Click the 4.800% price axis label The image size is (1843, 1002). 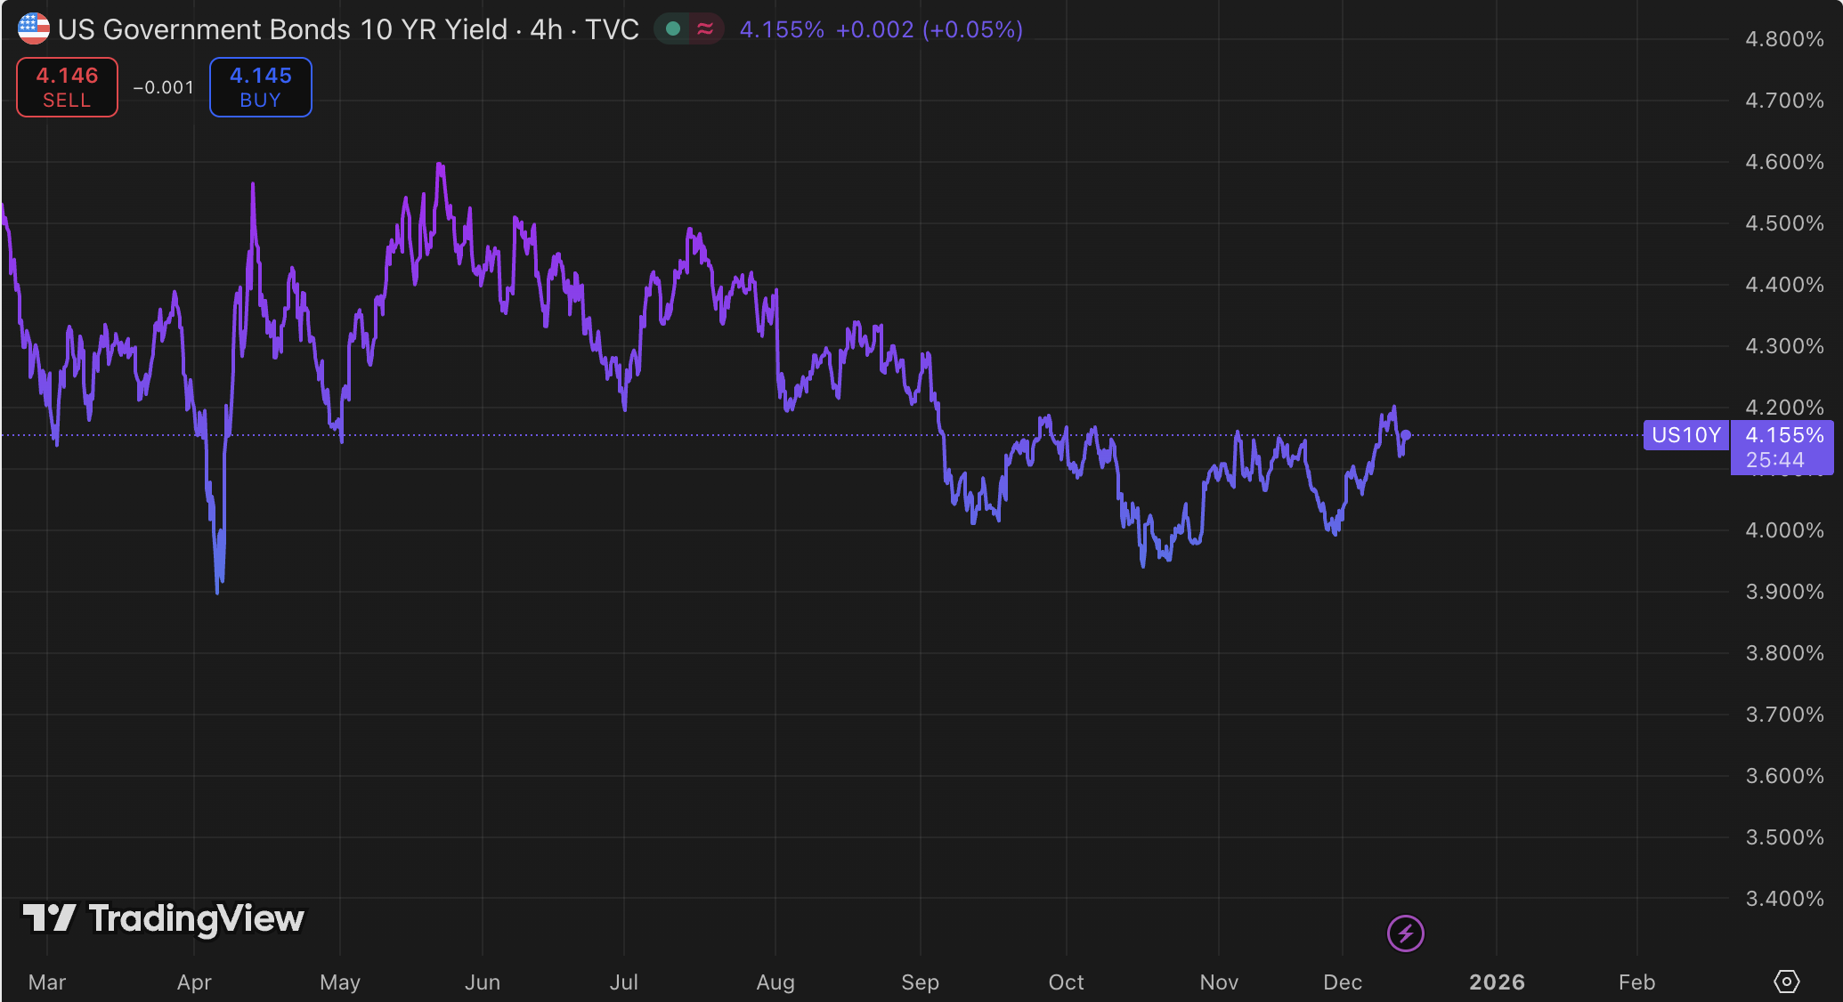[1784, 39]
